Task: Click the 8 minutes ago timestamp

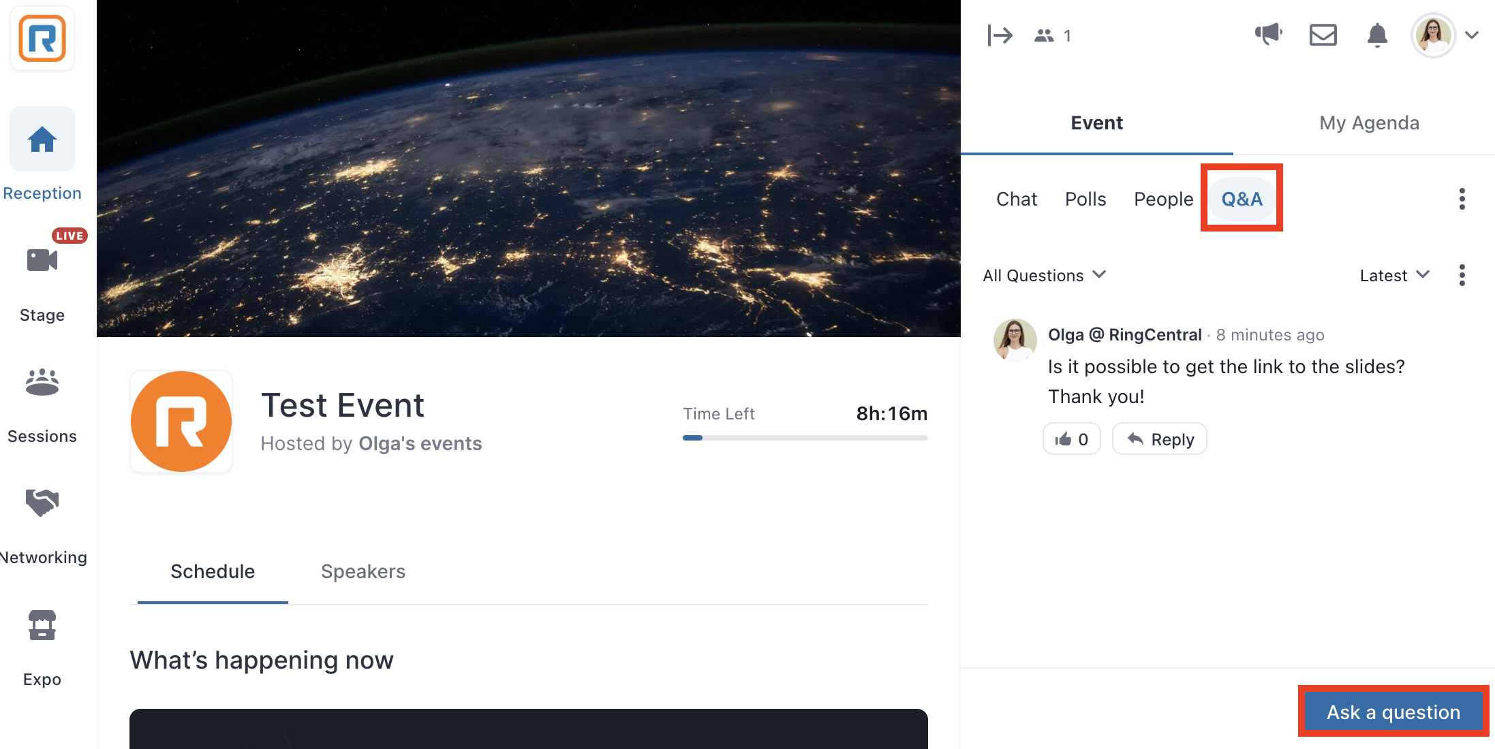Action: [1270, 335]
